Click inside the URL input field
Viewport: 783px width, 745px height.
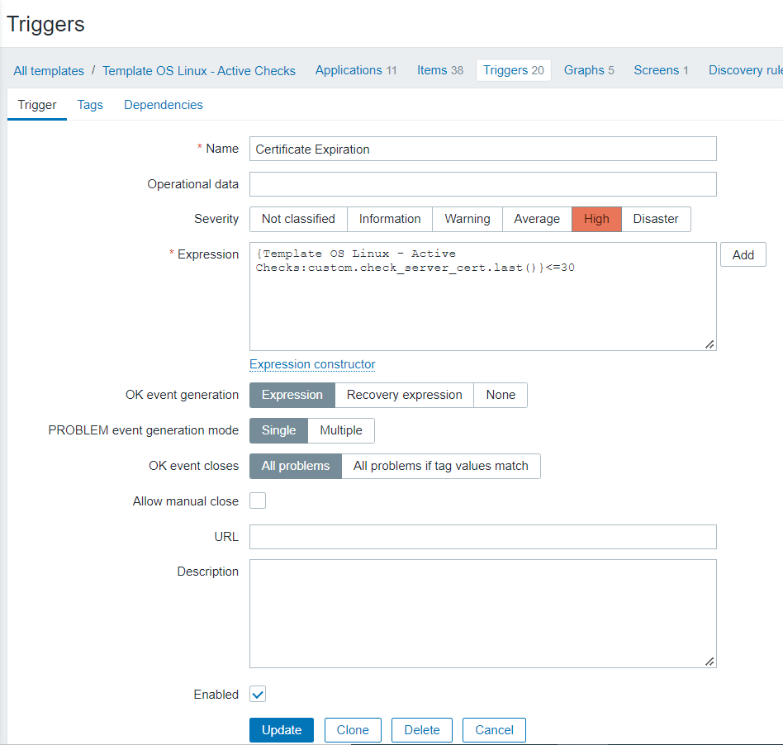click(482, 536)
